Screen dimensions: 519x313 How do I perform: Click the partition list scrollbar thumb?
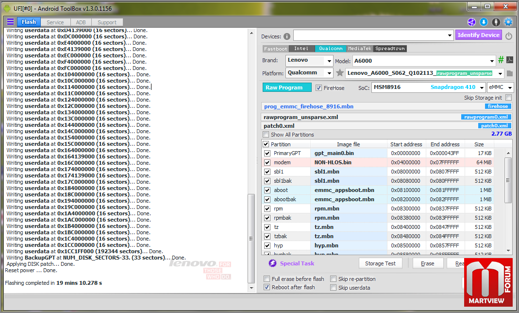[x=508, y=180]
